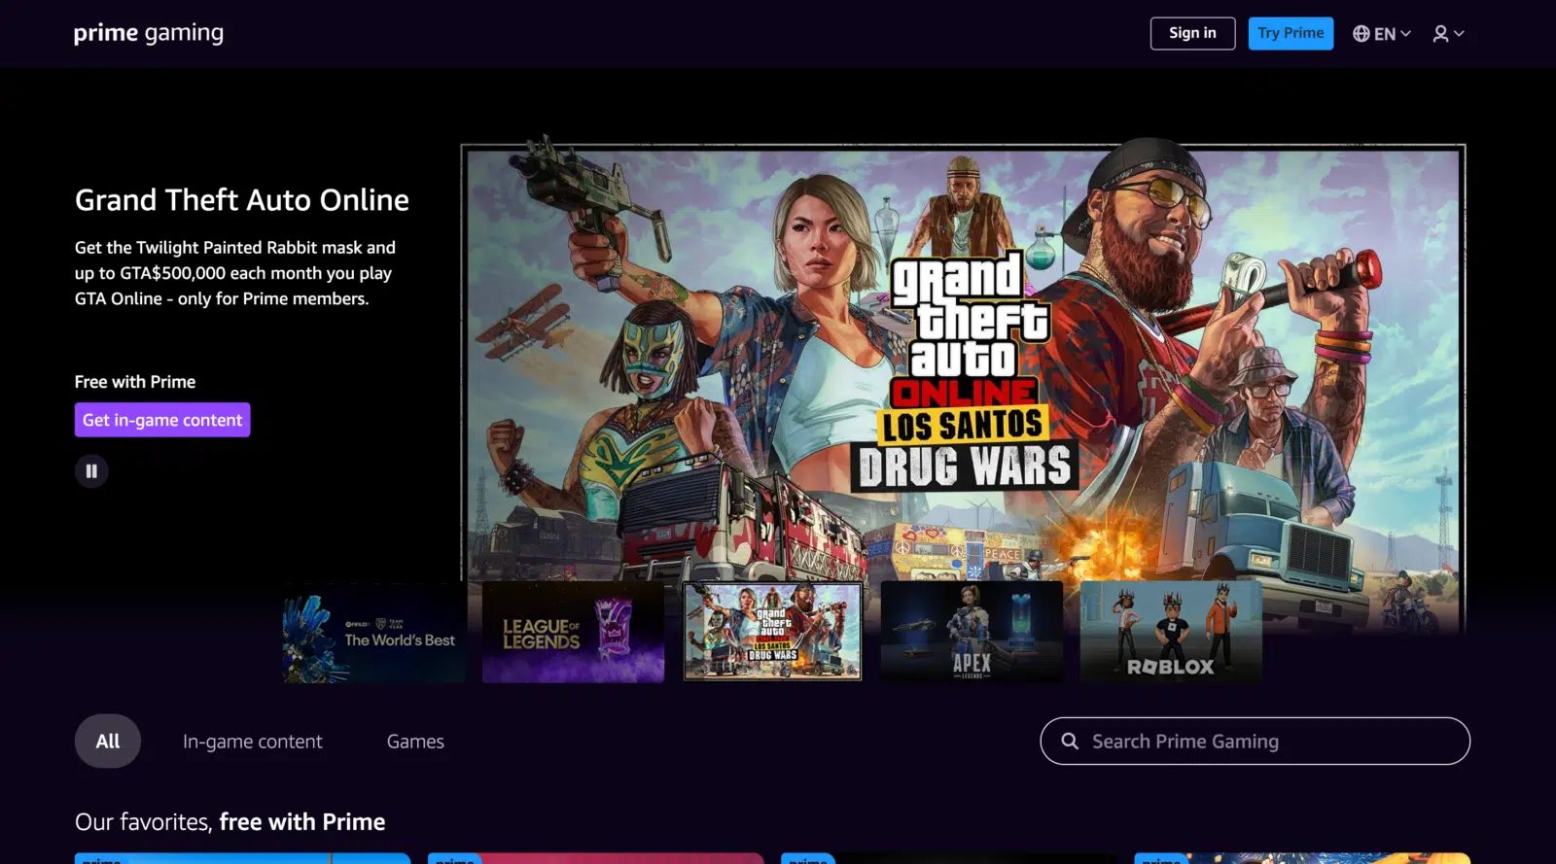Click the Grand Theft Auto Online heading
The height and width of the screenshot is (864, 1556).
pos(242,200)
